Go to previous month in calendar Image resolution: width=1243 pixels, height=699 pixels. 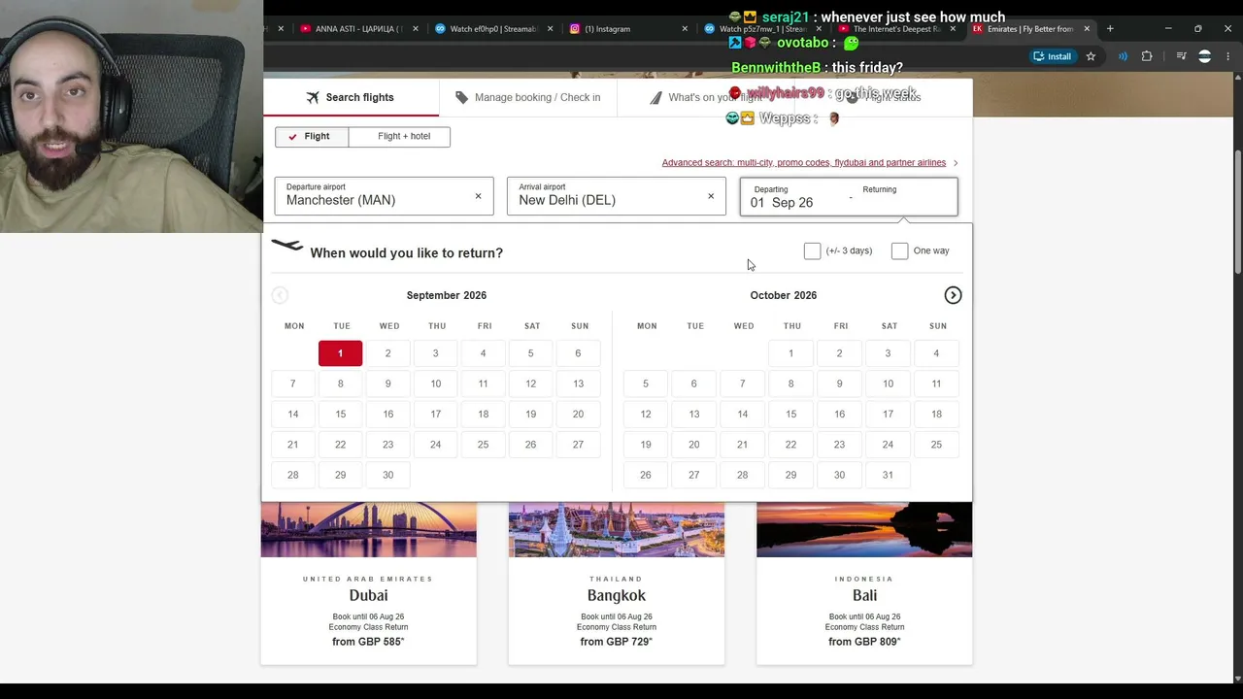point(280,295)
